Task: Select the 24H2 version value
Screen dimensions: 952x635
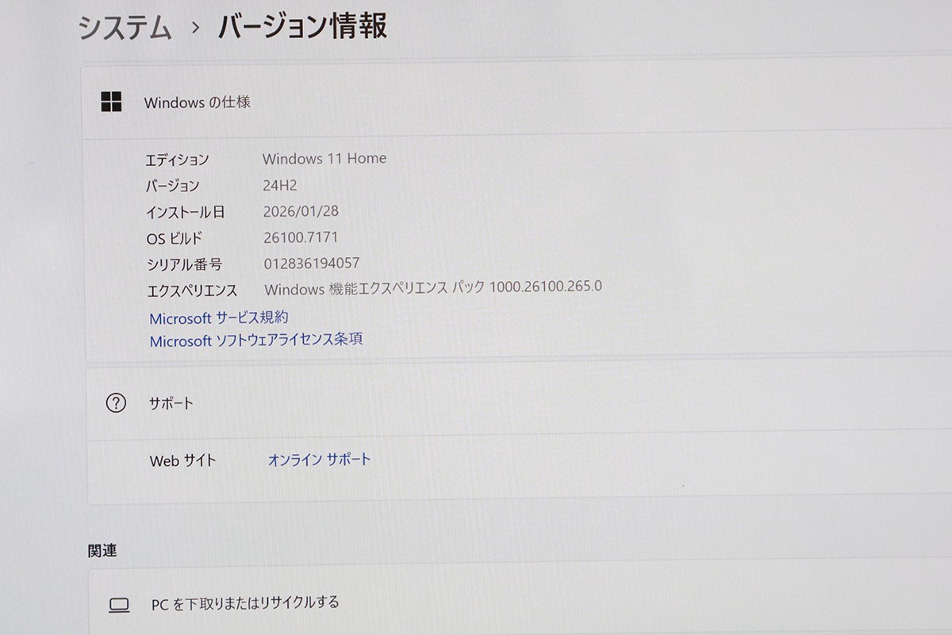Action: click(x=281, y=185)
